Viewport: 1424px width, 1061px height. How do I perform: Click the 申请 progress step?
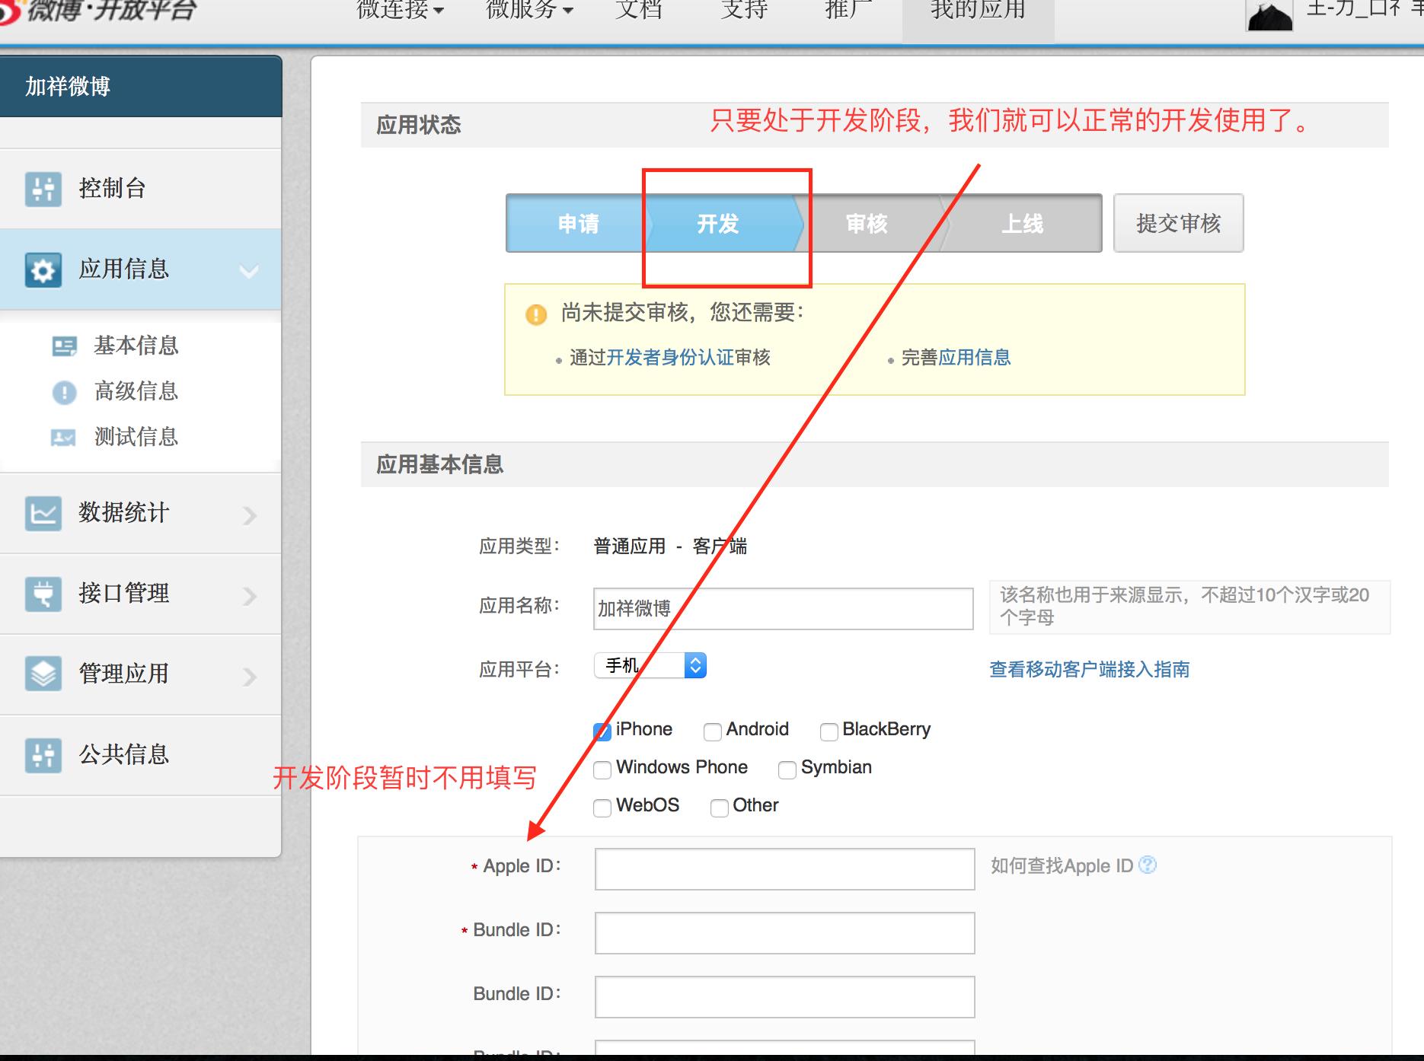[x=577, y=224]
